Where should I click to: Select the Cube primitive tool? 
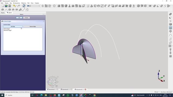[x=59, y=6]
